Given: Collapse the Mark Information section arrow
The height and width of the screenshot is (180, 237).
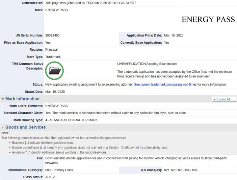Looking at the screenshot, I should click(x=3, y=99).
